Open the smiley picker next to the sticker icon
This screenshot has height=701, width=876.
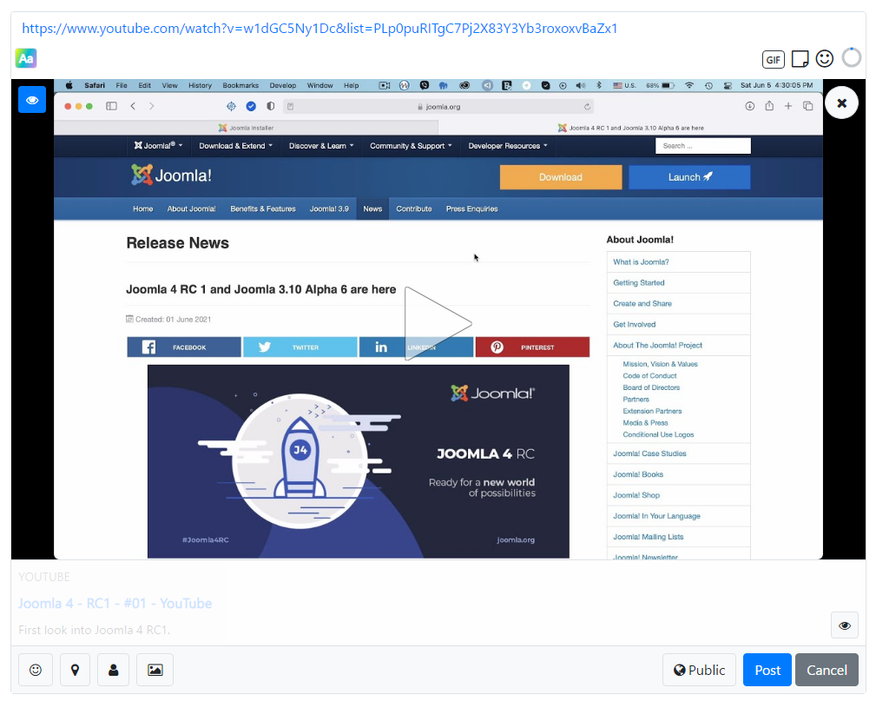coord(825,58)
